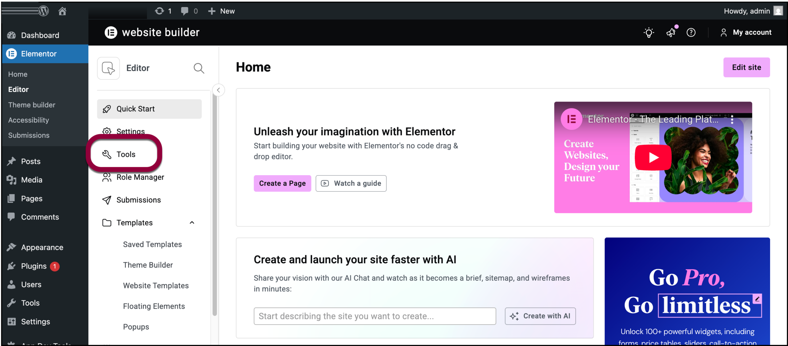Select the highlighted Tools wrench icon
This screenshot has height=346, width=788.
tap(107, 154)
